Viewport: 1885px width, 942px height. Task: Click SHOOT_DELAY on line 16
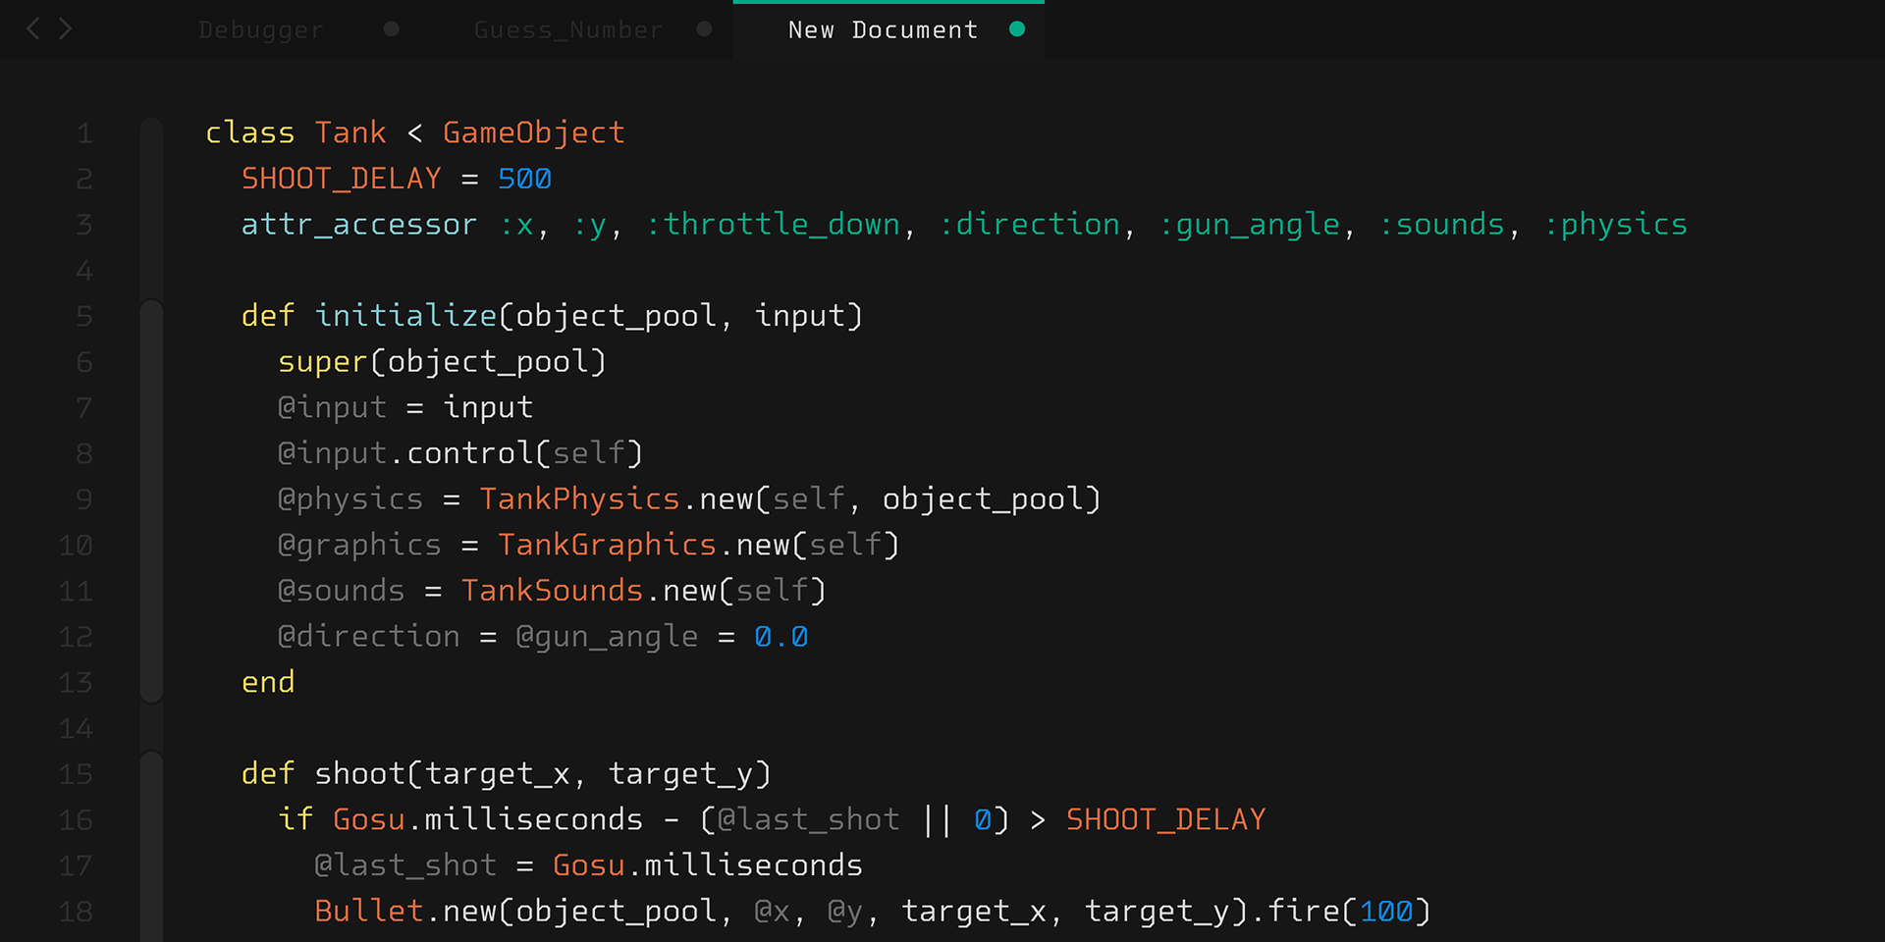click(1166, 819)
